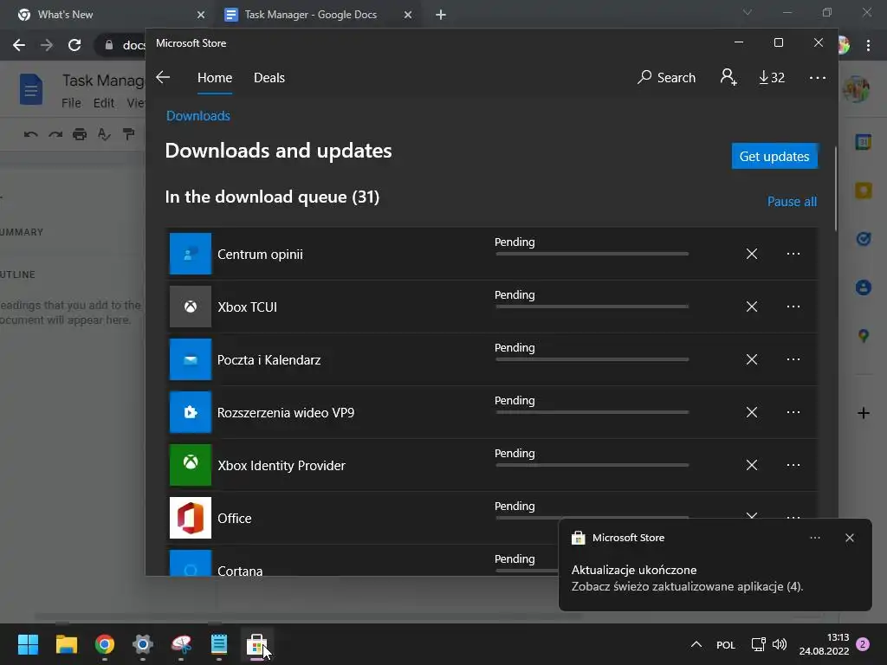Open Windows Start menu
The image size is (887, 665).
click(x=28, y=644)
